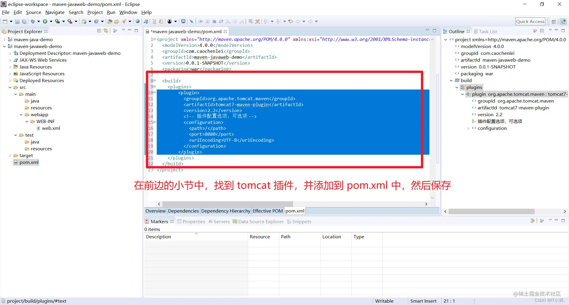Viewport: 569px width, 305px height.
Task: Click the Debug bug icon in toolbar
Action: [33, 21]
